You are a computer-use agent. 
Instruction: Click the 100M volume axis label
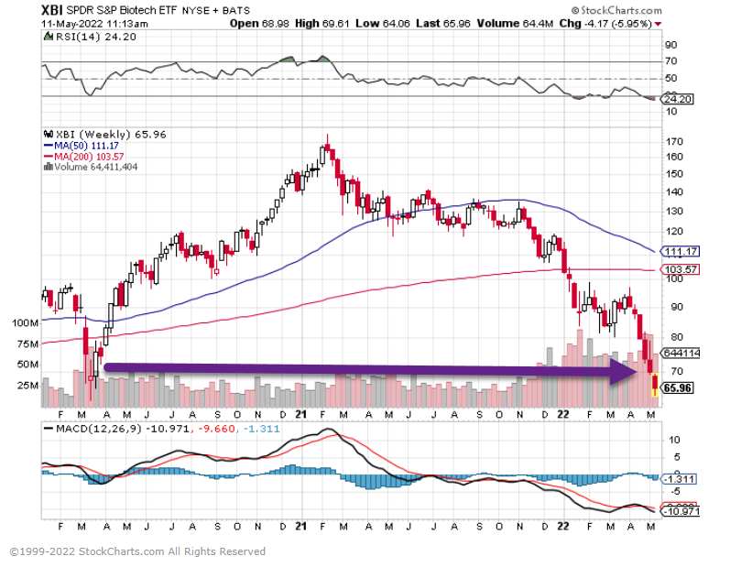(x=25, y=322)
